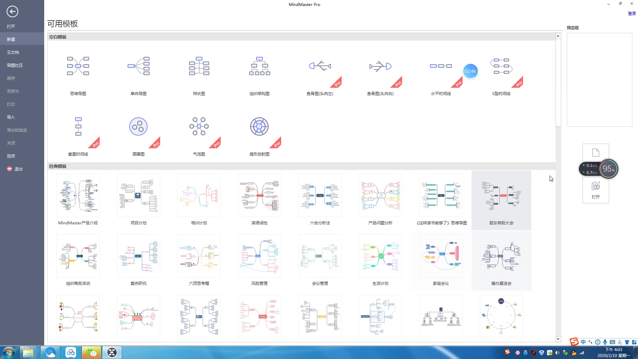This screenshot has height=359, width=638.
Task: Select 新建 in the sidebar
Action: [22, 39]
